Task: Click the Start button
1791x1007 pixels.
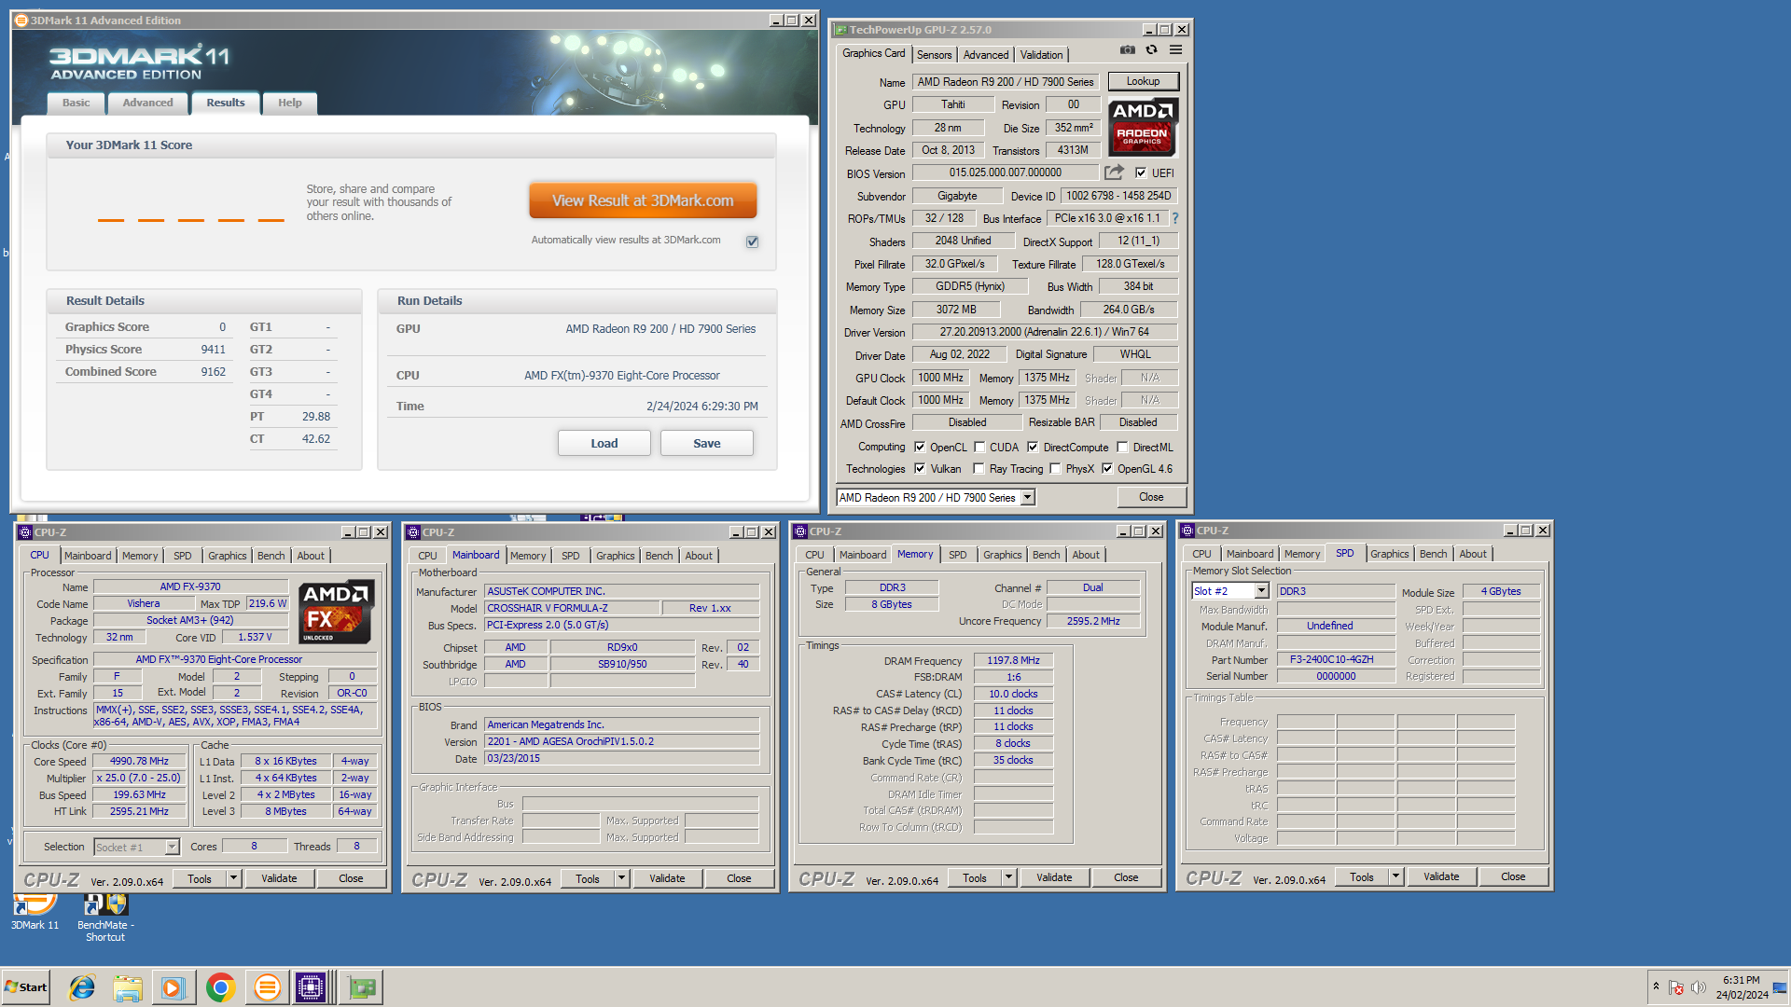Action: pos(26,987)
